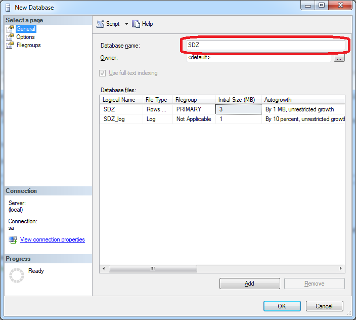356x320 pixels.
Task: Select the General page icon
Action: click(x=10, y=29)
